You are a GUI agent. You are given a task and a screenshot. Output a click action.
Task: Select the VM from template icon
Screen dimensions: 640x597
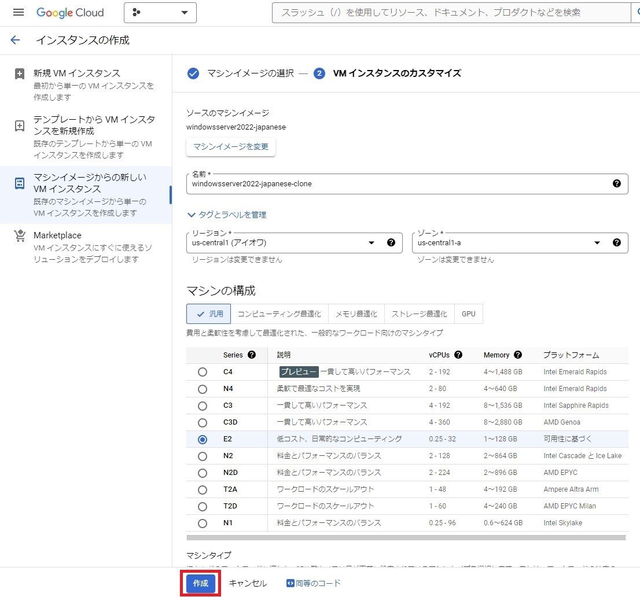pyautogui.click(x=19, y=126)
